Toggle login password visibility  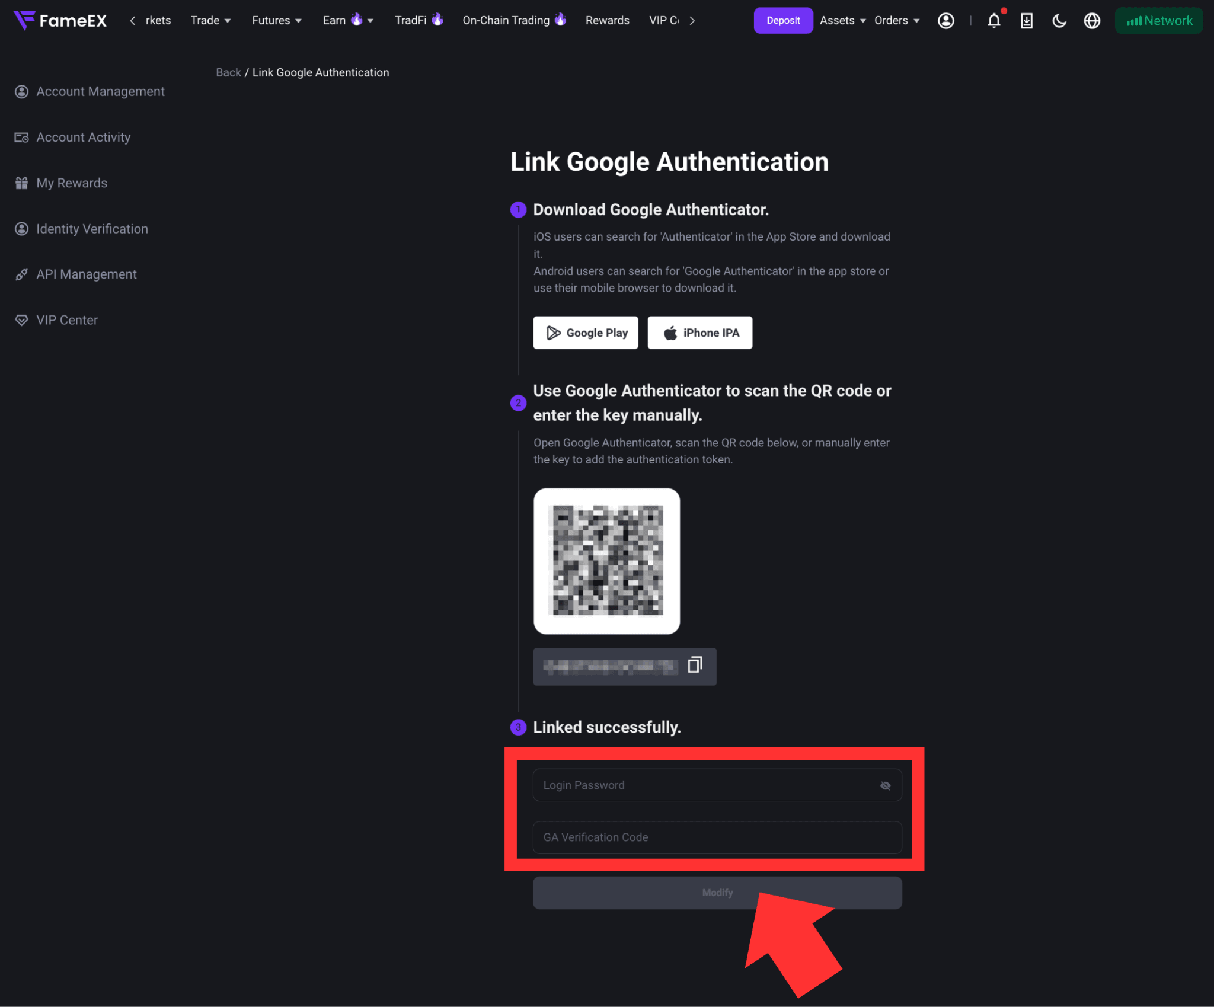click(x=885, y=785)
